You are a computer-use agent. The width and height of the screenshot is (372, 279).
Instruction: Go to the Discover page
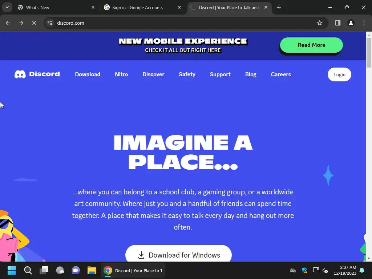tap(153, 74)
